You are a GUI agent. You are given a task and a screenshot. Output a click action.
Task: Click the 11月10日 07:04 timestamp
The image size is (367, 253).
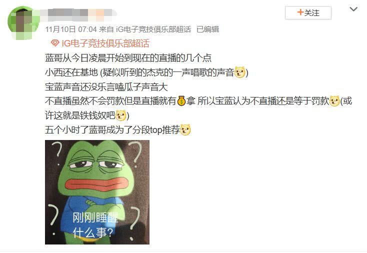(71, 29)
